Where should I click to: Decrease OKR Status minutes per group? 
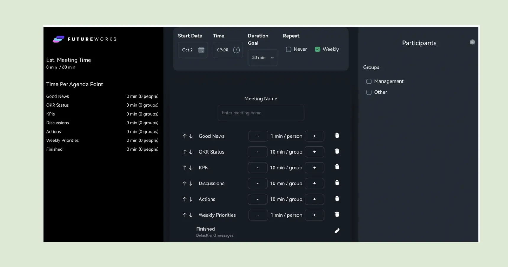(258, 152)
